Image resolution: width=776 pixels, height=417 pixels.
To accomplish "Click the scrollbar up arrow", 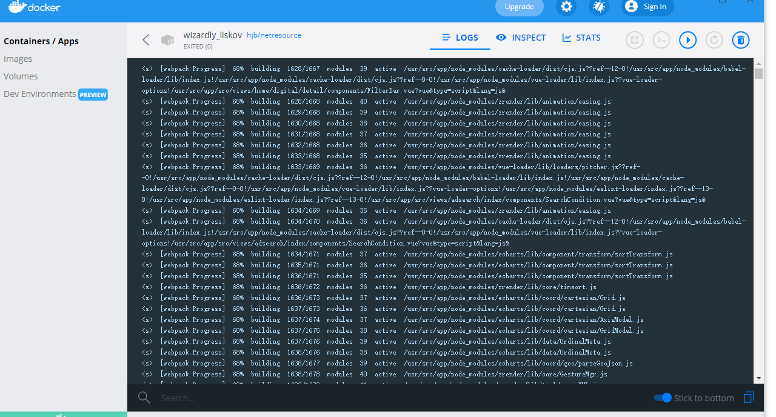I will (x=758, y=63).
